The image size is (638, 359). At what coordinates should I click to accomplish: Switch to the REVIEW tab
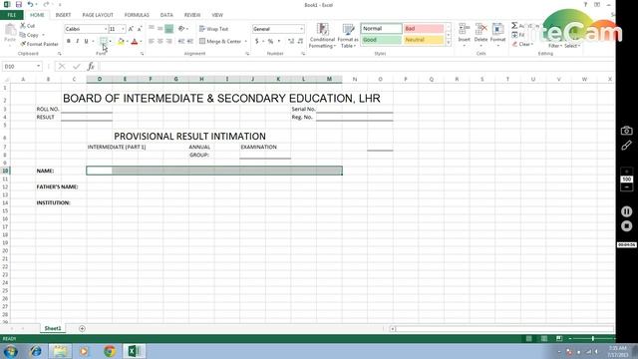(192, 15)
